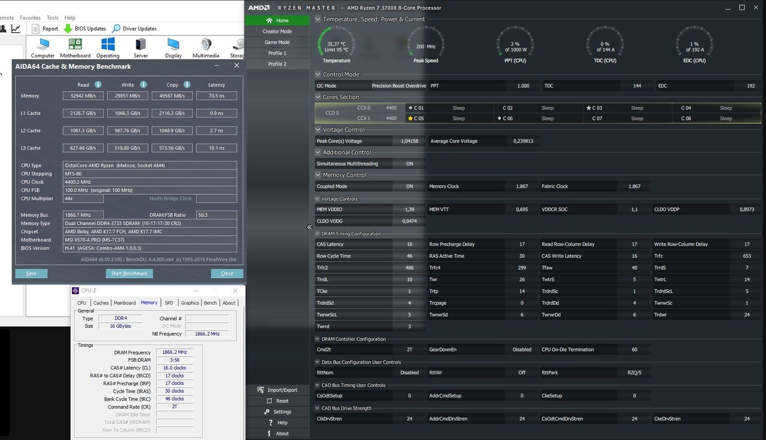Image resolution: width=766 pixels, height=440 pixels.
Task: Click the Memory Read result 52942 MB/s
Action: [x=83, y=96]
